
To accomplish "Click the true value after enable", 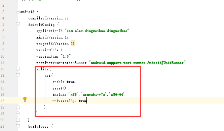I will pyautogui.click(x=71, y=82).
